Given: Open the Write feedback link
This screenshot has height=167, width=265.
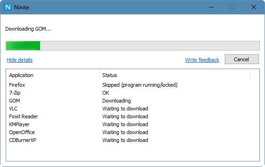Looking at the screenshot, I should [202, 60].
